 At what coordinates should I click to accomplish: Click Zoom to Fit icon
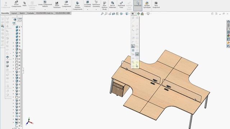pyautogui.click(x=102, y=14)
